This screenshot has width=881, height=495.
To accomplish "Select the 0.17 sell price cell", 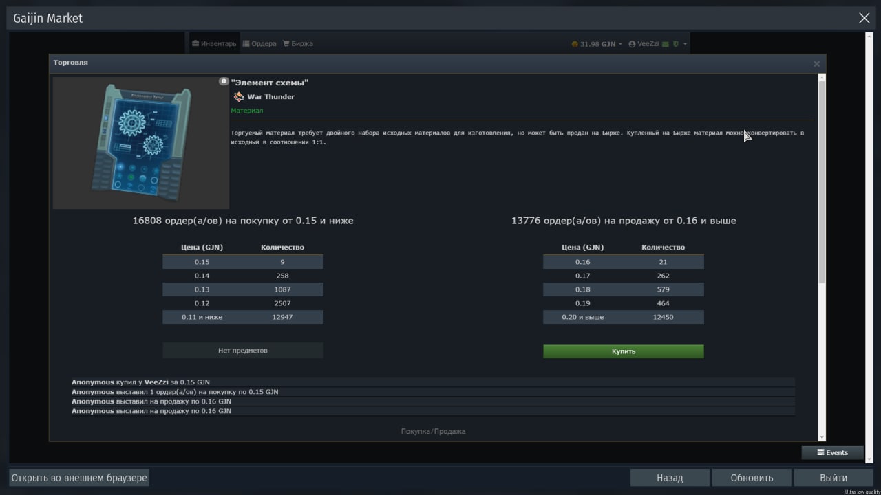I will [582, 276].
